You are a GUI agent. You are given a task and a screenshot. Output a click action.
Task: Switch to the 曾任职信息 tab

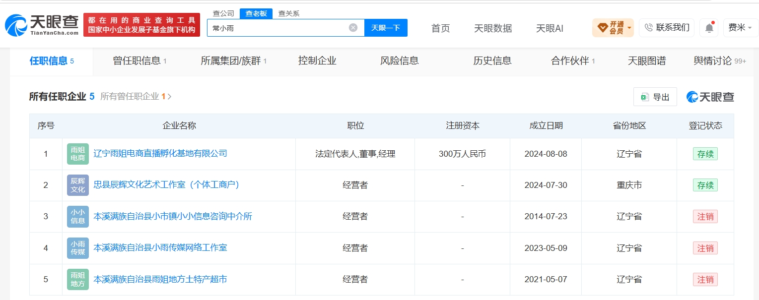click(139, 61)
